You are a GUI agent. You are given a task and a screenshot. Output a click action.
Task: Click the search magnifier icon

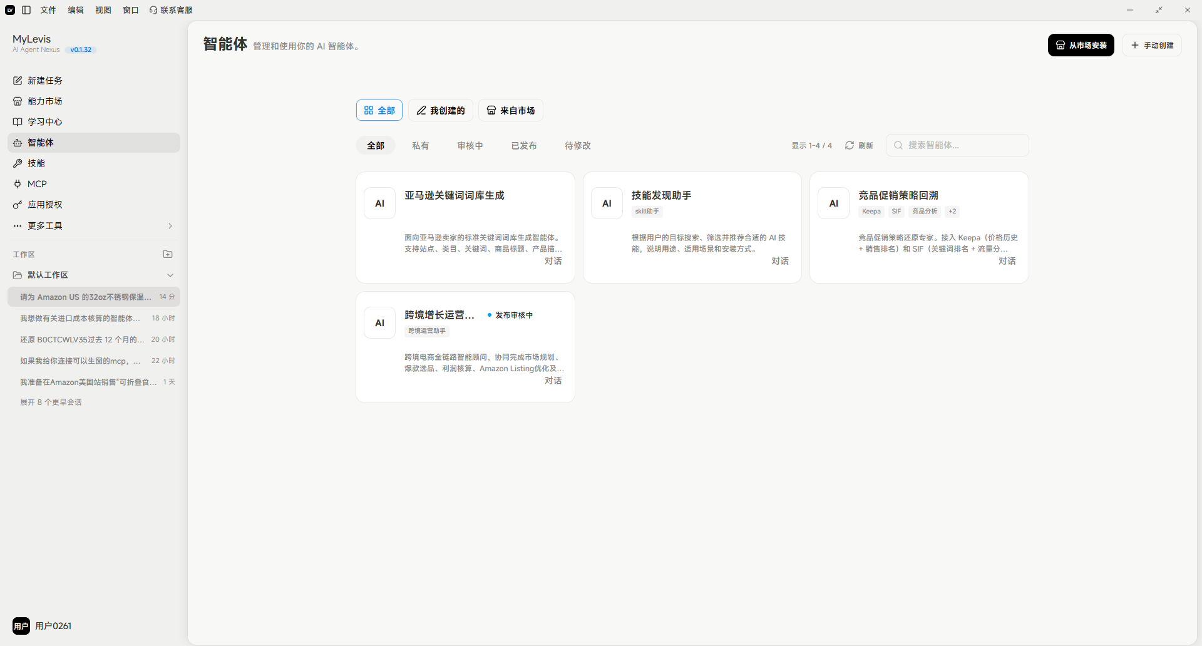898,145
